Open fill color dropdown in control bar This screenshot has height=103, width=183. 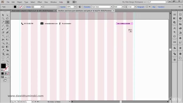pyautogui.click(x=17, y=7)
